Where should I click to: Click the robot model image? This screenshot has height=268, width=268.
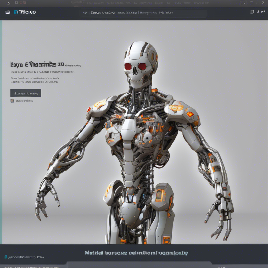click(135, 143)
